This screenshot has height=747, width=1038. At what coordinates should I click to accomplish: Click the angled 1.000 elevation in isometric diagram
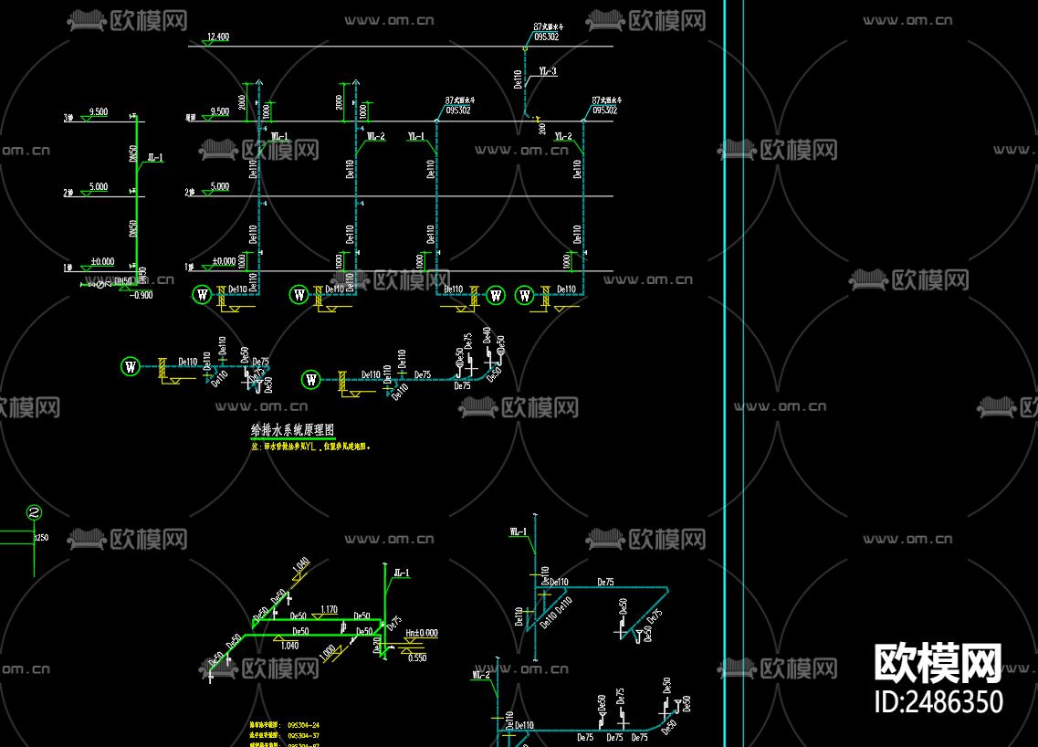(328, 652)
